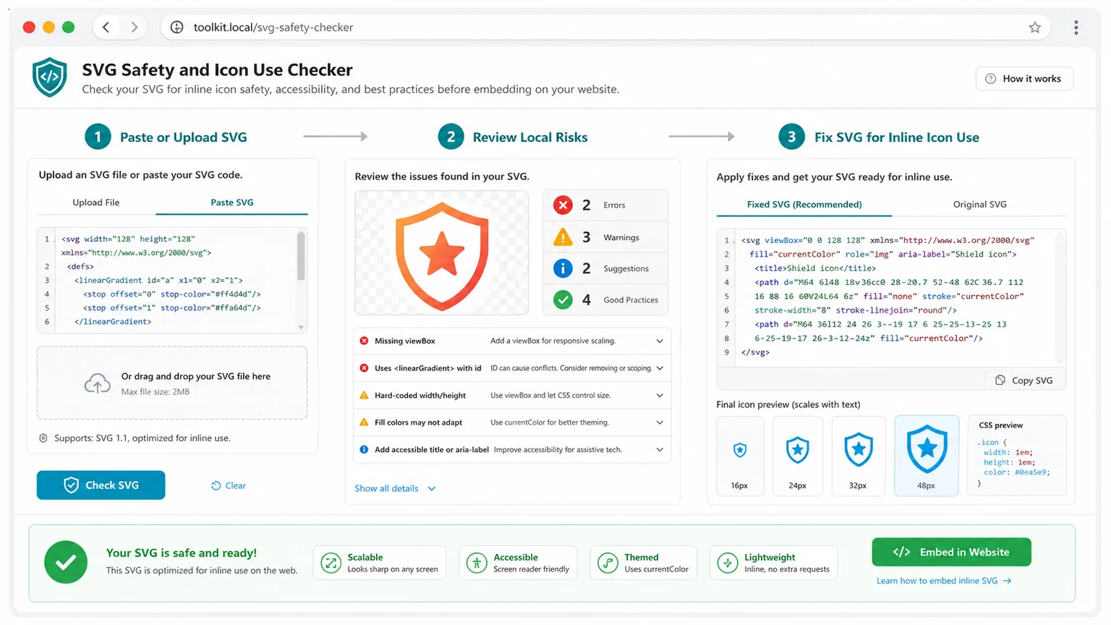The width and height of the screenshot is (1111, 625).
Task: Switch to the Paste SVG tab
Action: [231, 203]
